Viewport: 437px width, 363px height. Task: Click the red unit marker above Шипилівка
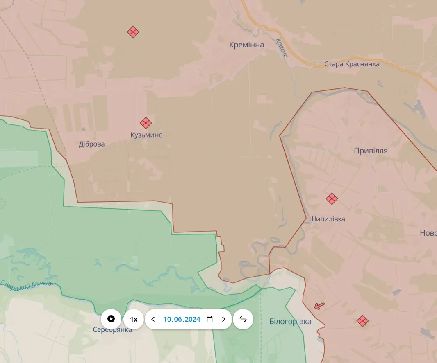(332, 199)
